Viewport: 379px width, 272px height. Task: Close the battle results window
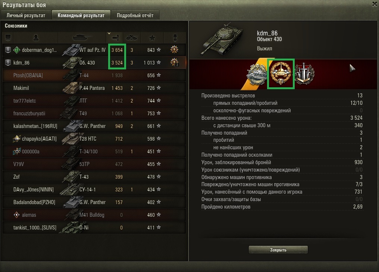tap(375, 4)
